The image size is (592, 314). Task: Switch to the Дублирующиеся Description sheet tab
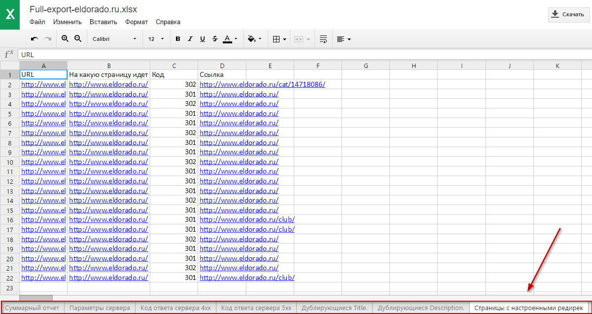pos(421,308)
